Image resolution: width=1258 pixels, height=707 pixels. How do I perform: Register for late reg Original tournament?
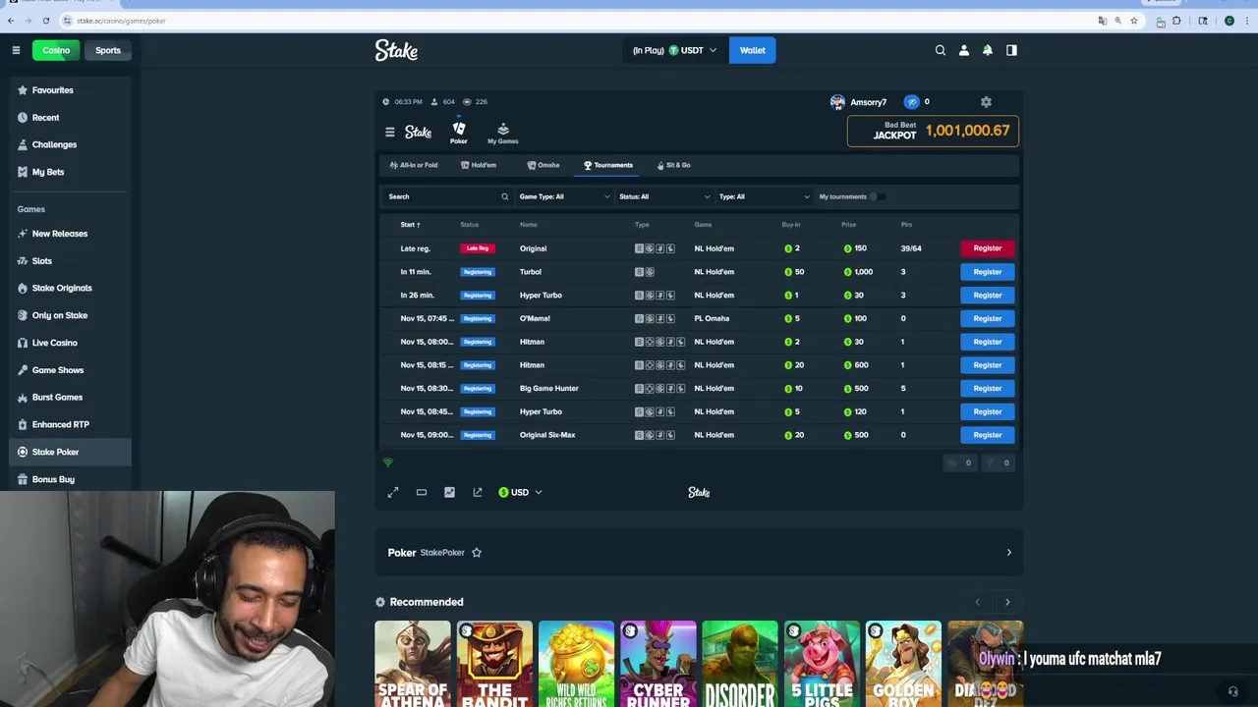point(988,248)
